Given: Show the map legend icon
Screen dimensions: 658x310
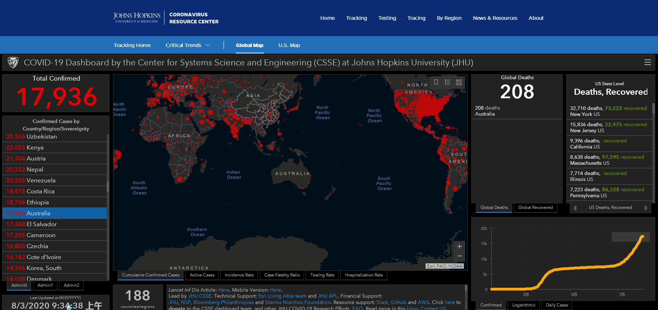Looking at the screenshot, I should point(448,82).
